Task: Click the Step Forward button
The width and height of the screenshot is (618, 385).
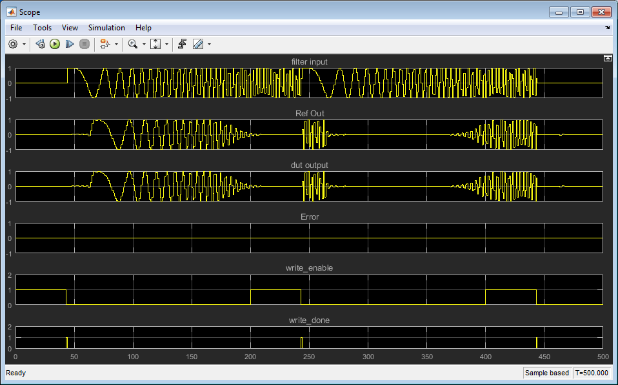Action: (70, 44)
